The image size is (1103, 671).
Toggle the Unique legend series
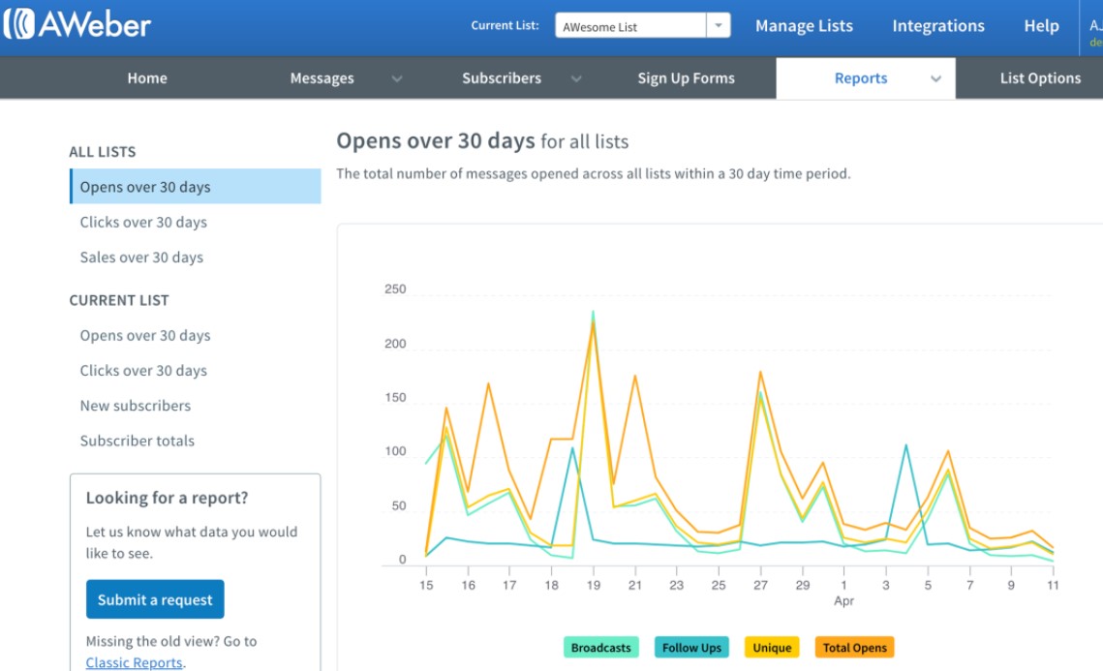772,648
